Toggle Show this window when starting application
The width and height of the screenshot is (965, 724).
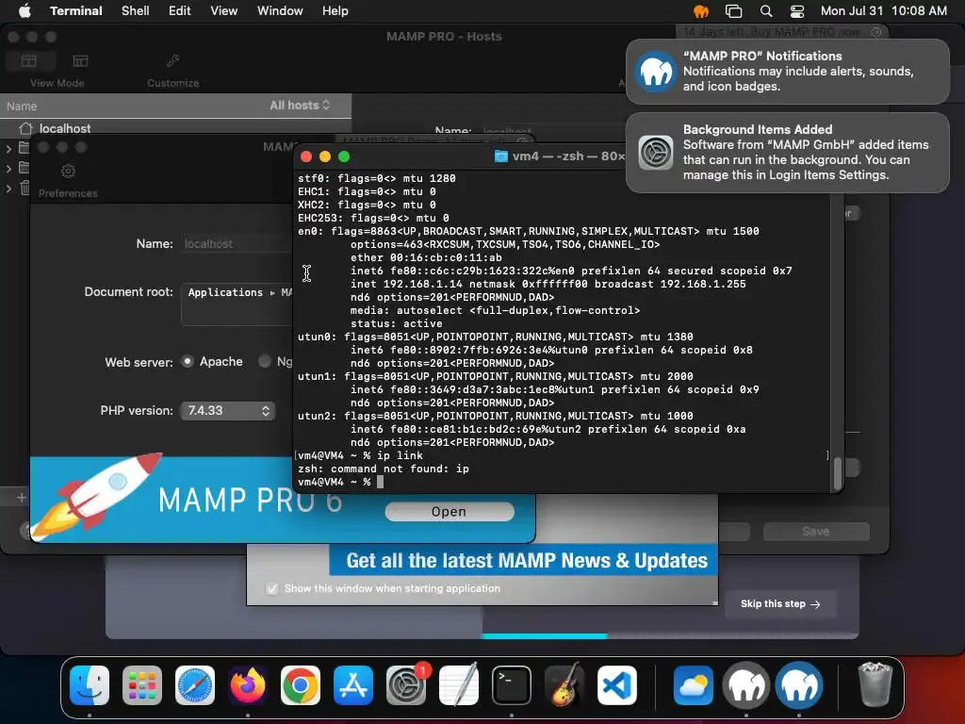pyautogui.click(x=272, y=588)
